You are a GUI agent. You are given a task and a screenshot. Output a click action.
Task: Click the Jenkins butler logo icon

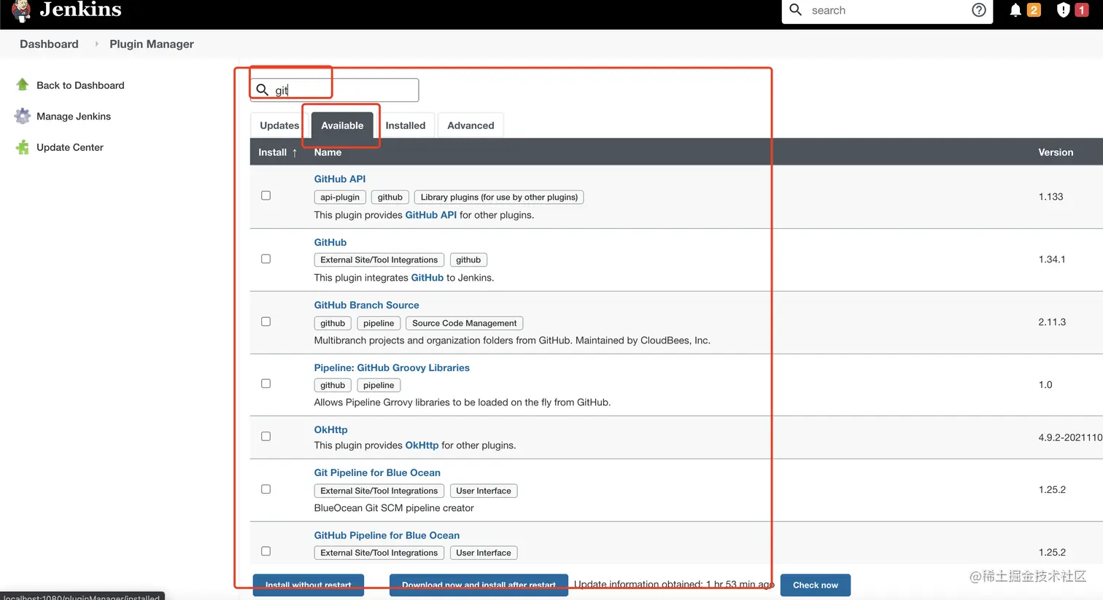[21, 10]
